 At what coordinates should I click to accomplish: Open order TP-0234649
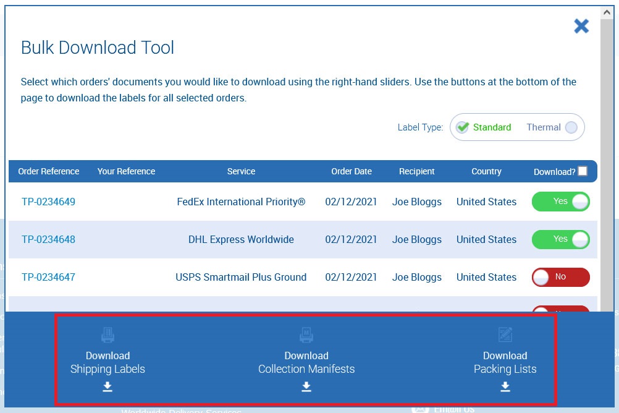tap(48, 202)
